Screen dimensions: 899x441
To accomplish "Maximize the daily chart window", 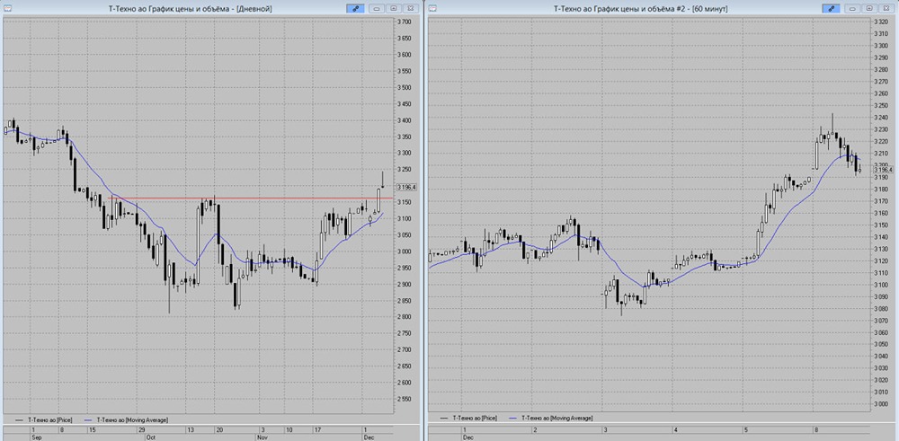I will pos(393,7).
